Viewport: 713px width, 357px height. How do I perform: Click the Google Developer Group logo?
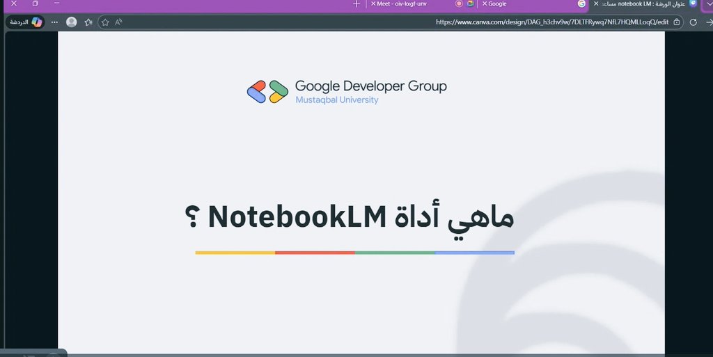tap(267, 92)
